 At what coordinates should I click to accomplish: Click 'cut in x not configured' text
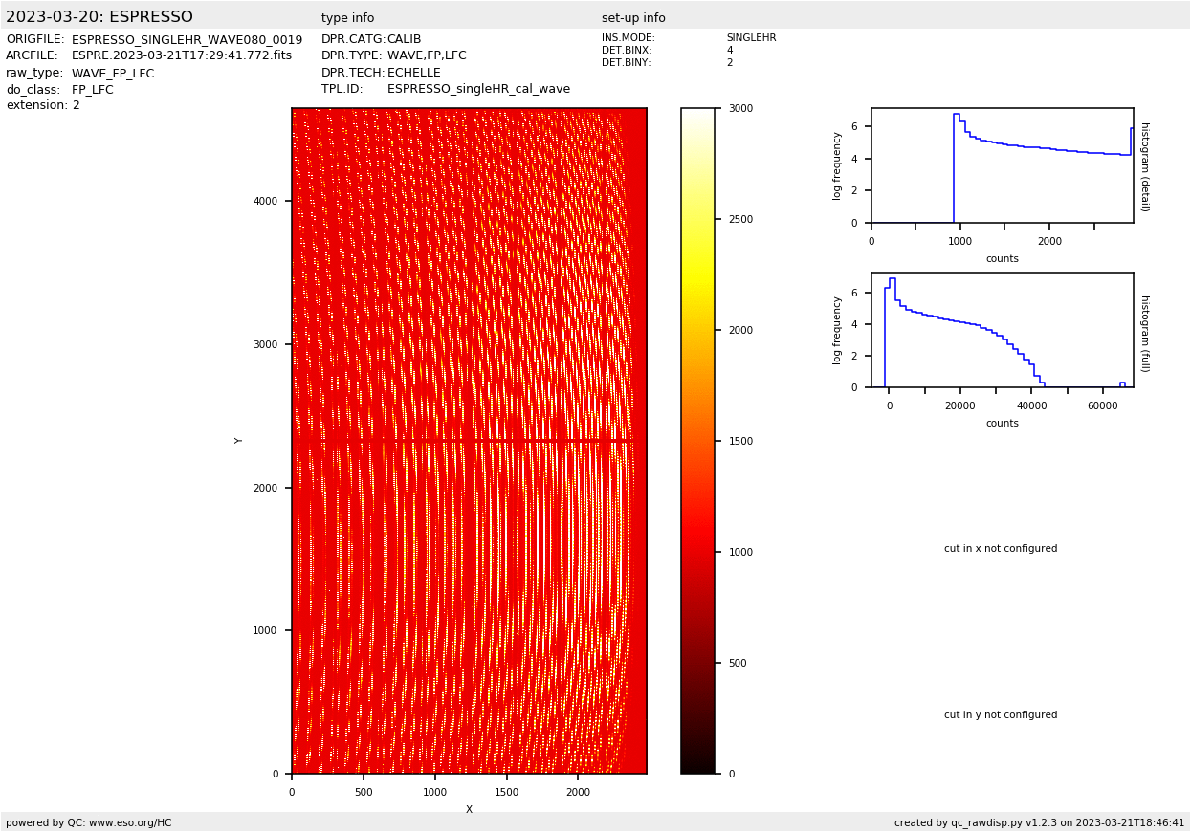[x=1001, y=549]
